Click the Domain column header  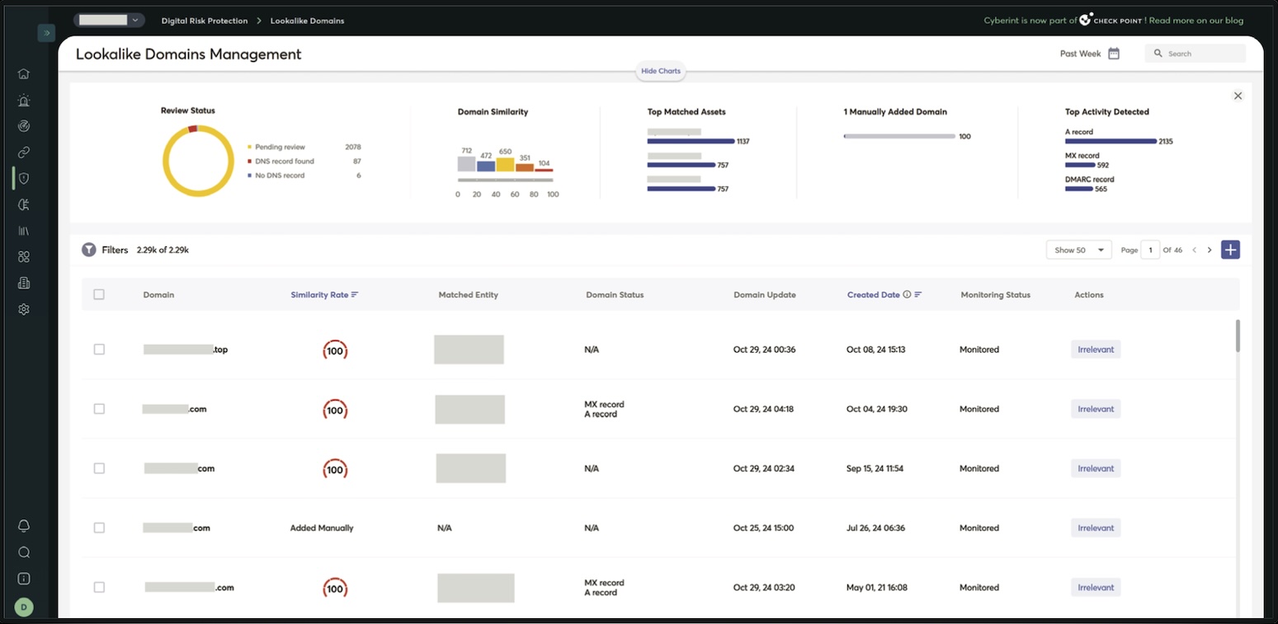pos(158,294)
